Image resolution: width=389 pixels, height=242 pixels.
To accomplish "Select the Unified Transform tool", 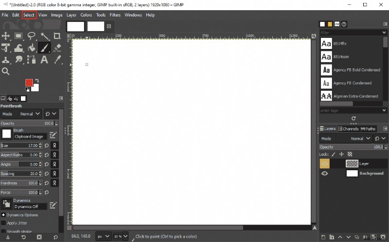I will point(5,48).
